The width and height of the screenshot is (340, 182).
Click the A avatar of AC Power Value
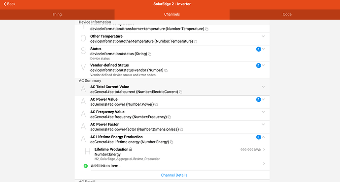(x=83, y=101)
